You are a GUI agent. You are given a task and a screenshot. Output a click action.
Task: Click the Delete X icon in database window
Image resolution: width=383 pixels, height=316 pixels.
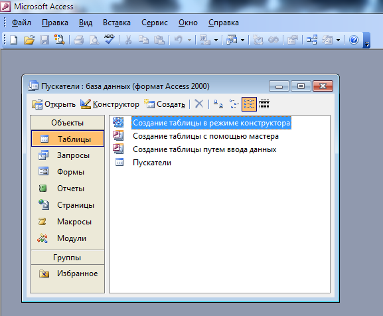point(199,104)
